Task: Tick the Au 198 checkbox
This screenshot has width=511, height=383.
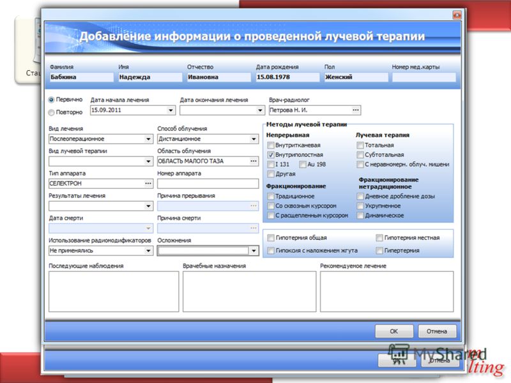Action: [x=303, y=165]
